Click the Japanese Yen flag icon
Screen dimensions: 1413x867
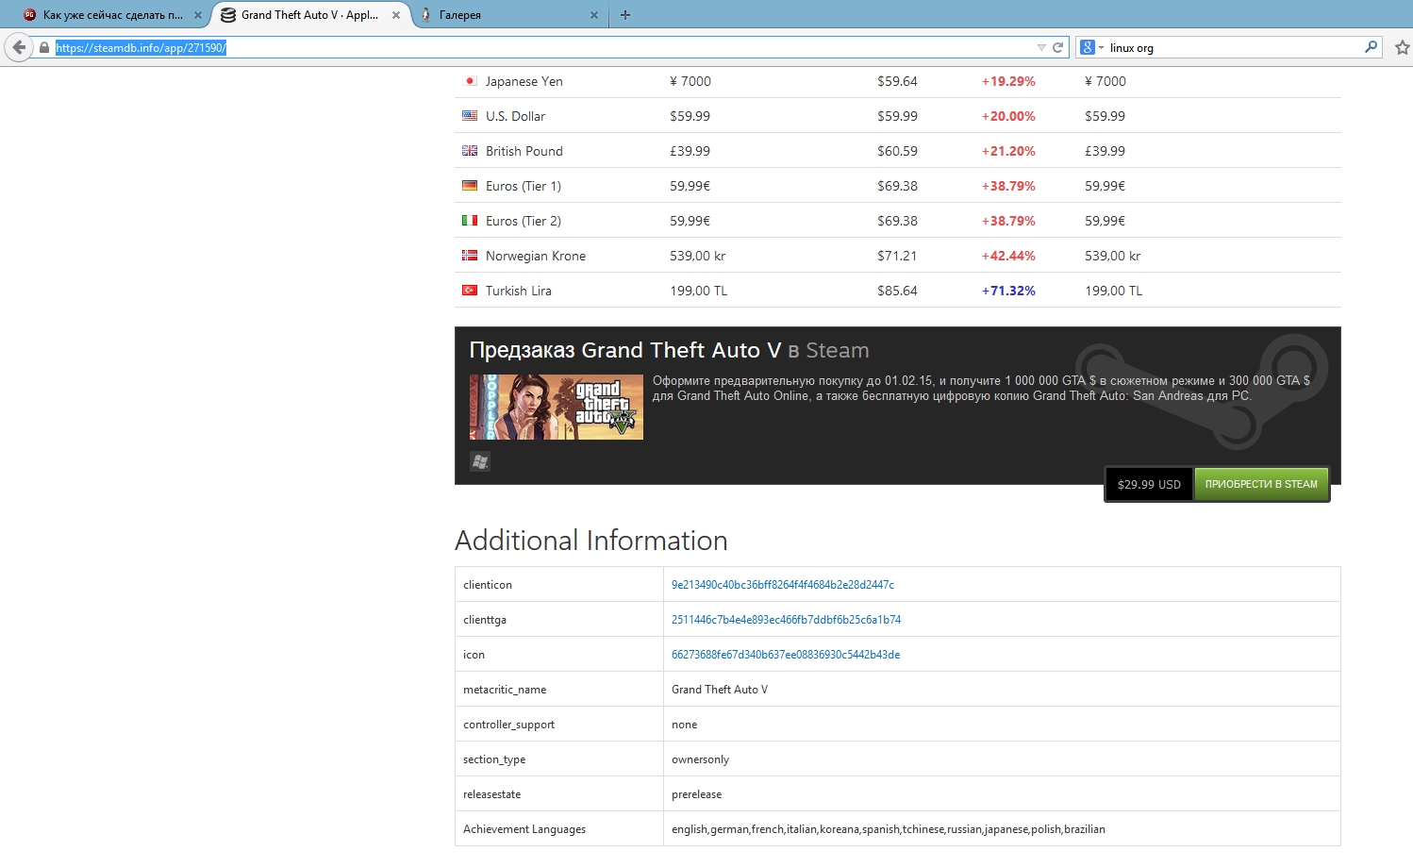tap(470, 81)
